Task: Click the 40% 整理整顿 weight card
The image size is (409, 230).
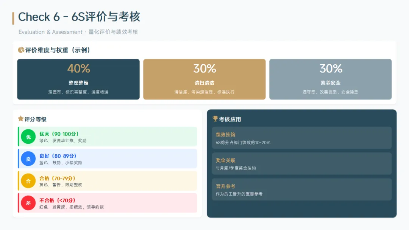Action: click(78, 79)
